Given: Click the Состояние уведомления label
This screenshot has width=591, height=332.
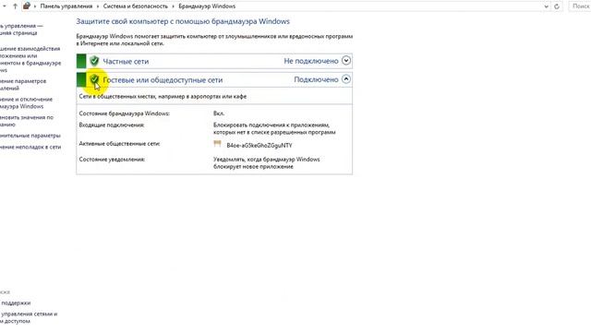Looking at the screenshot, I should pyautogui.click(x=112, y=160).
